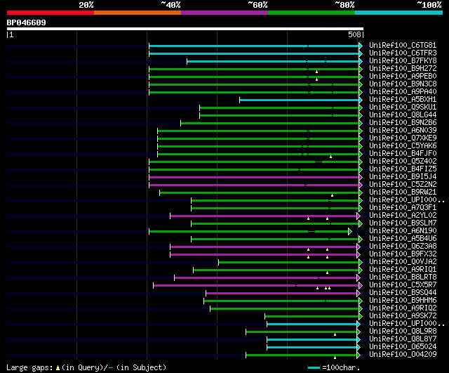Image resolution: width=449 pixels, height=373 pixels.
Task: Click the UniRef100_B9H272 label
Action: pos(403,69)
